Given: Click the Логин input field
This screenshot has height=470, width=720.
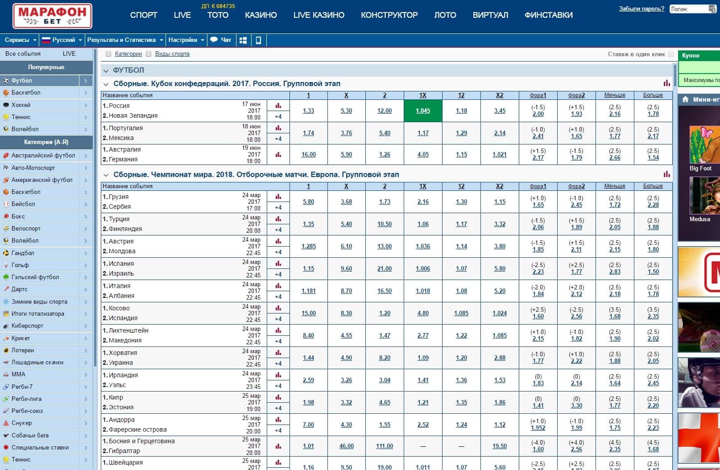Looking at the screenshot, I should (x=693, y=9).
